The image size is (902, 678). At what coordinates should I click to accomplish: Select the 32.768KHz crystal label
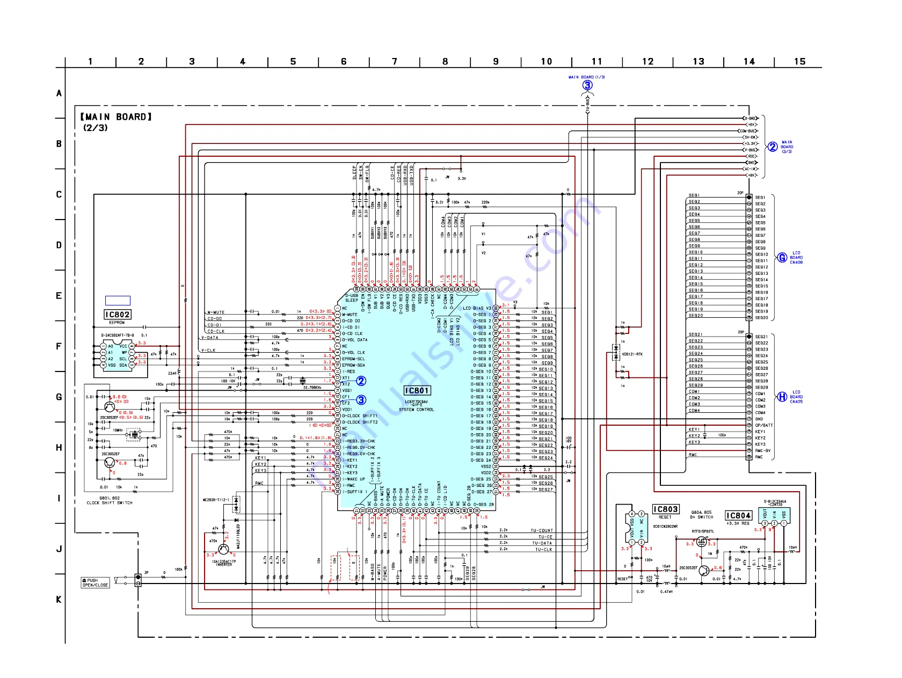[x=312, y=387]
